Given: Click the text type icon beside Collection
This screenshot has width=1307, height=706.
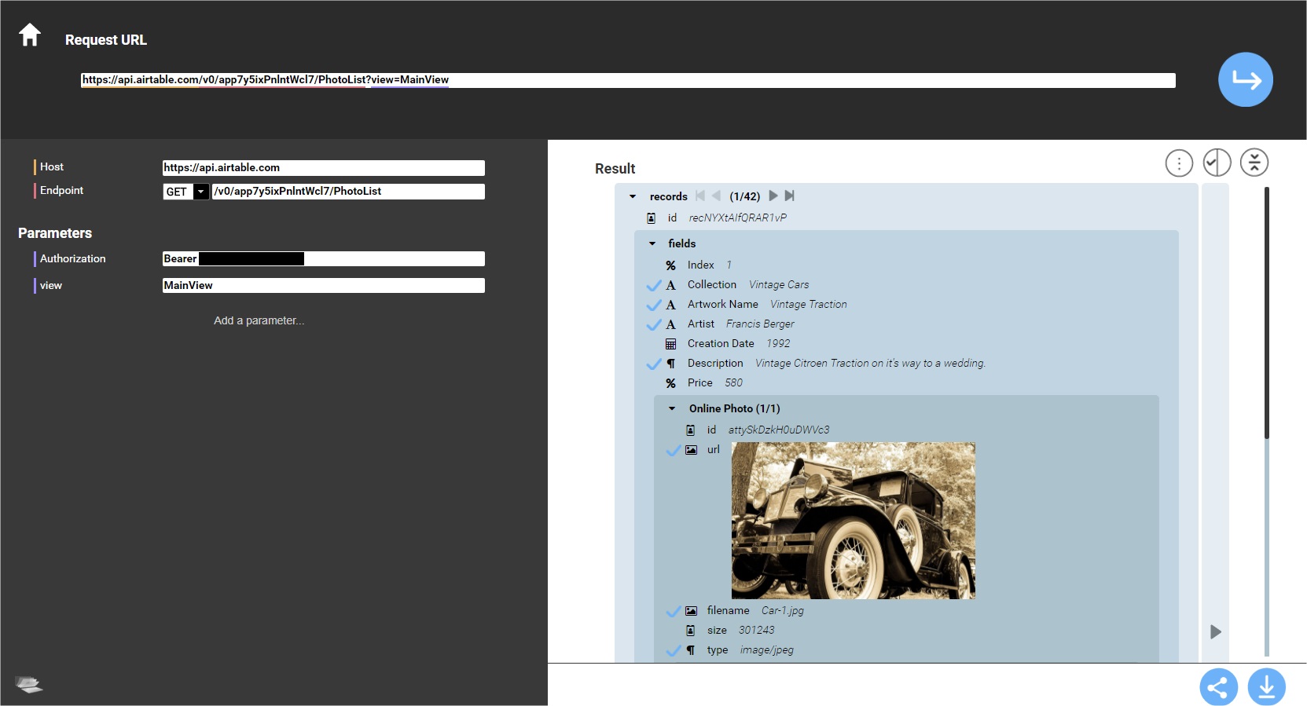Looking at the screenshot, I should click(x=670, y=285).
